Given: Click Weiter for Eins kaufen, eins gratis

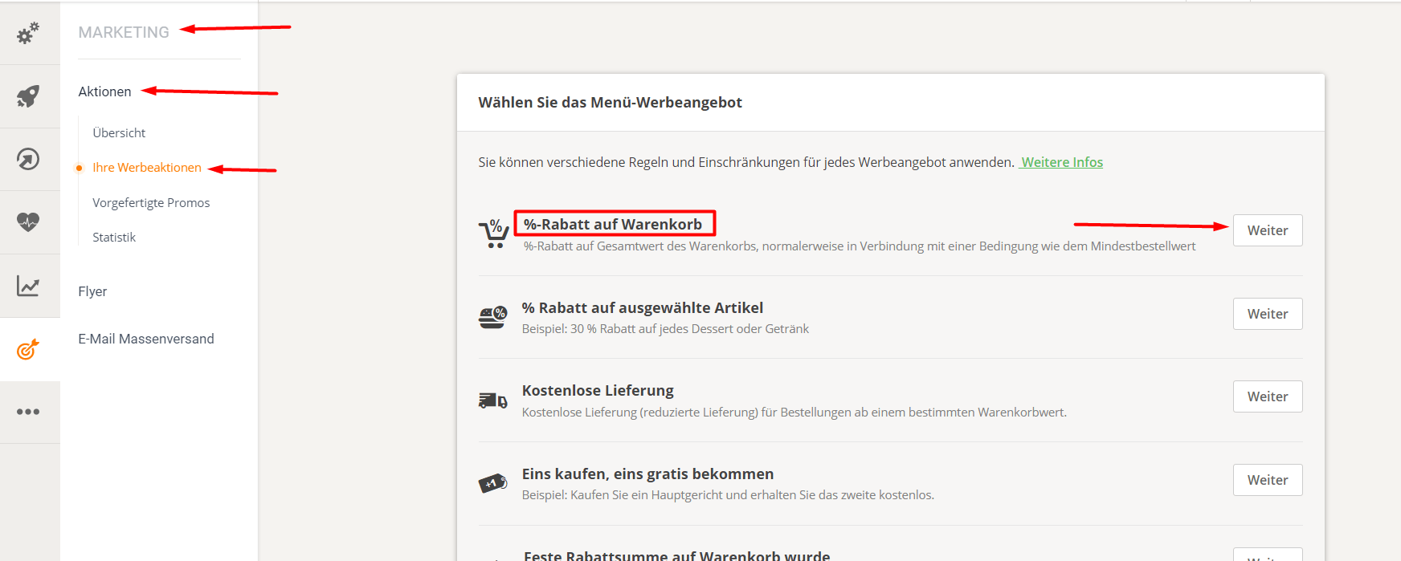Looking at the screenshot, I should tap(1268, 480).
